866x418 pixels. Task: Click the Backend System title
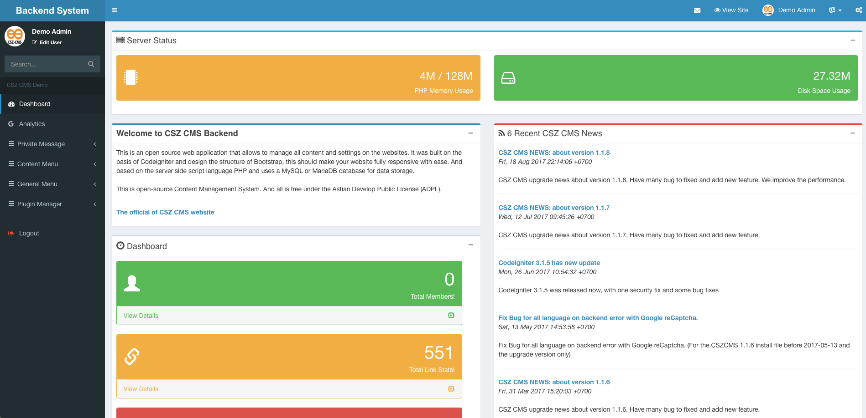click(52, 10)
